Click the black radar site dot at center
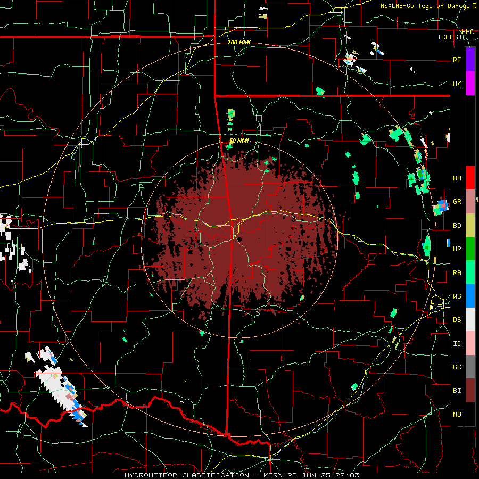 (x=240, y=240)
